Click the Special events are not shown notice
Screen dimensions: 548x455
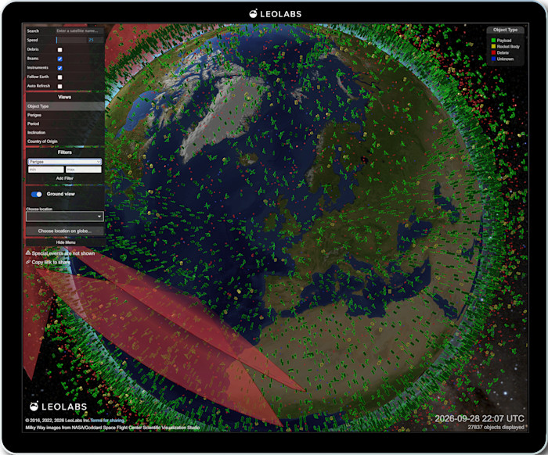click(x=63, y=253)
